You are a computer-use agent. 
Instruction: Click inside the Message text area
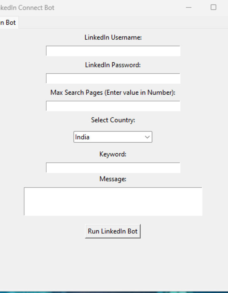pos(113,201)
